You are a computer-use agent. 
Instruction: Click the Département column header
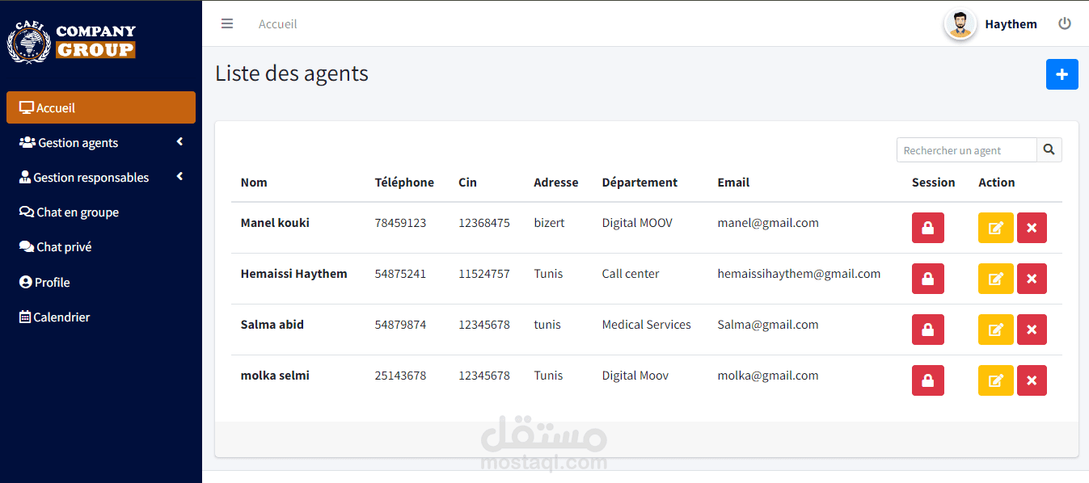[x=639, y=183]
